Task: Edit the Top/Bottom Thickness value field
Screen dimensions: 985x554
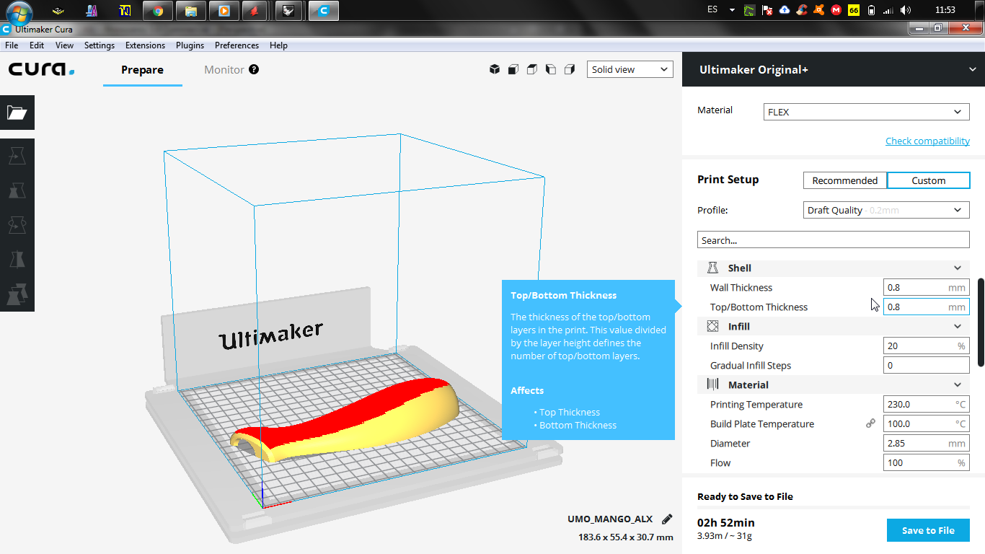Action: pyautogui.click(x=926, y=307)
